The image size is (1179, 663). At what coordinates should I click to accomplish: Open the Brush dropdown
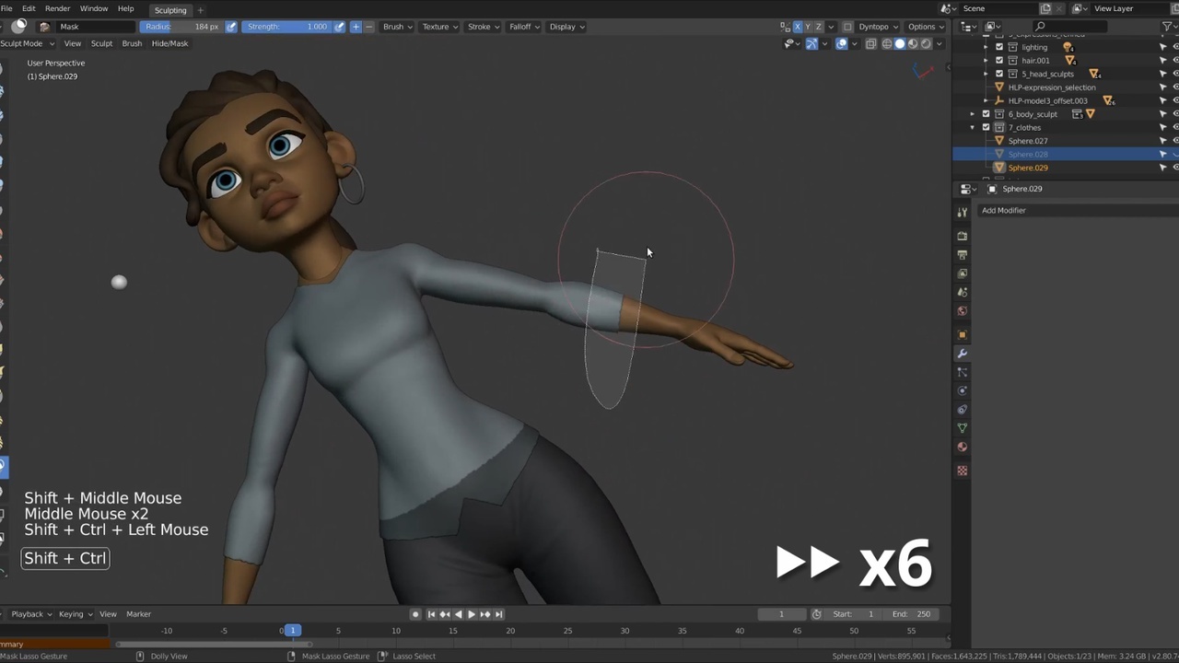(397, 27)
